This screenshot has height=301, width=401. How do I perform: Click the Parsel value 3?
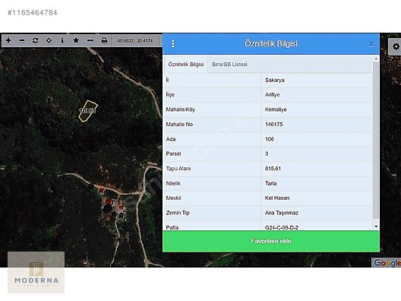[267, 154]
